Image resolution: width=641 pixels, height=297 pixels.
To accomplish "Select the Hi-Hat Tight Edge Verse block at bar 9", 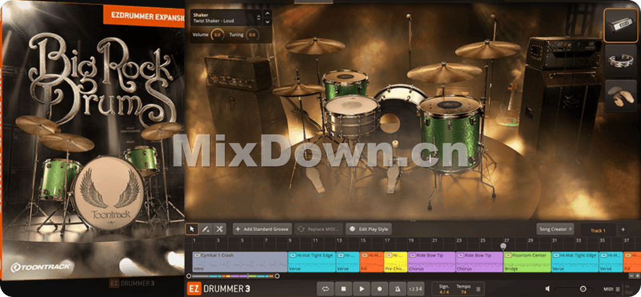I will [312, 262].
